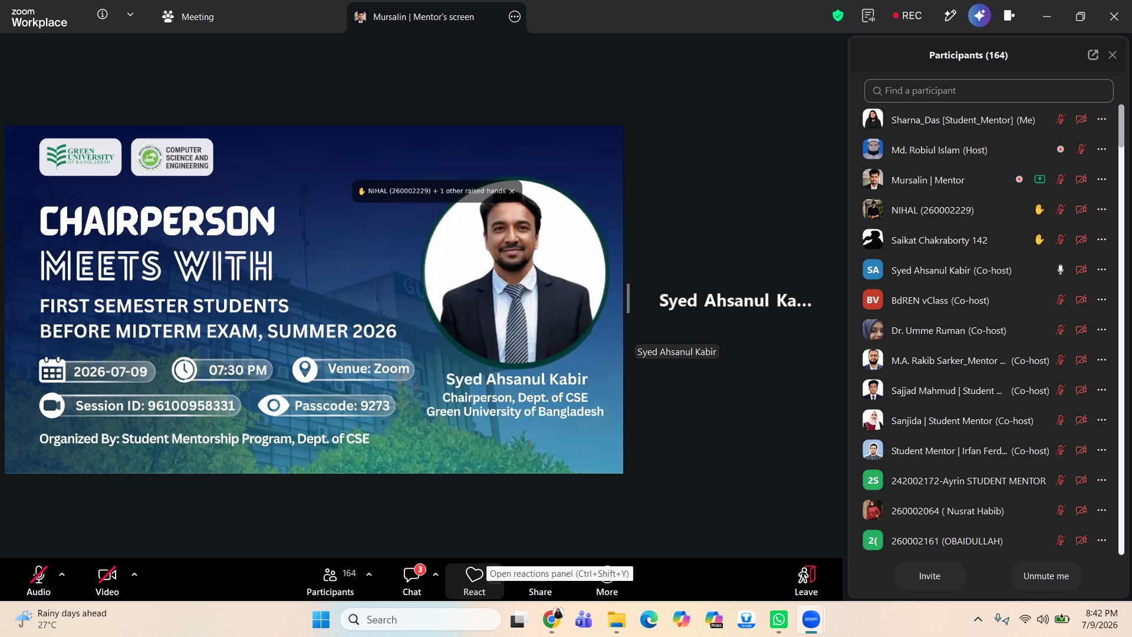Pop out the Participants panel

(1092, 55)
